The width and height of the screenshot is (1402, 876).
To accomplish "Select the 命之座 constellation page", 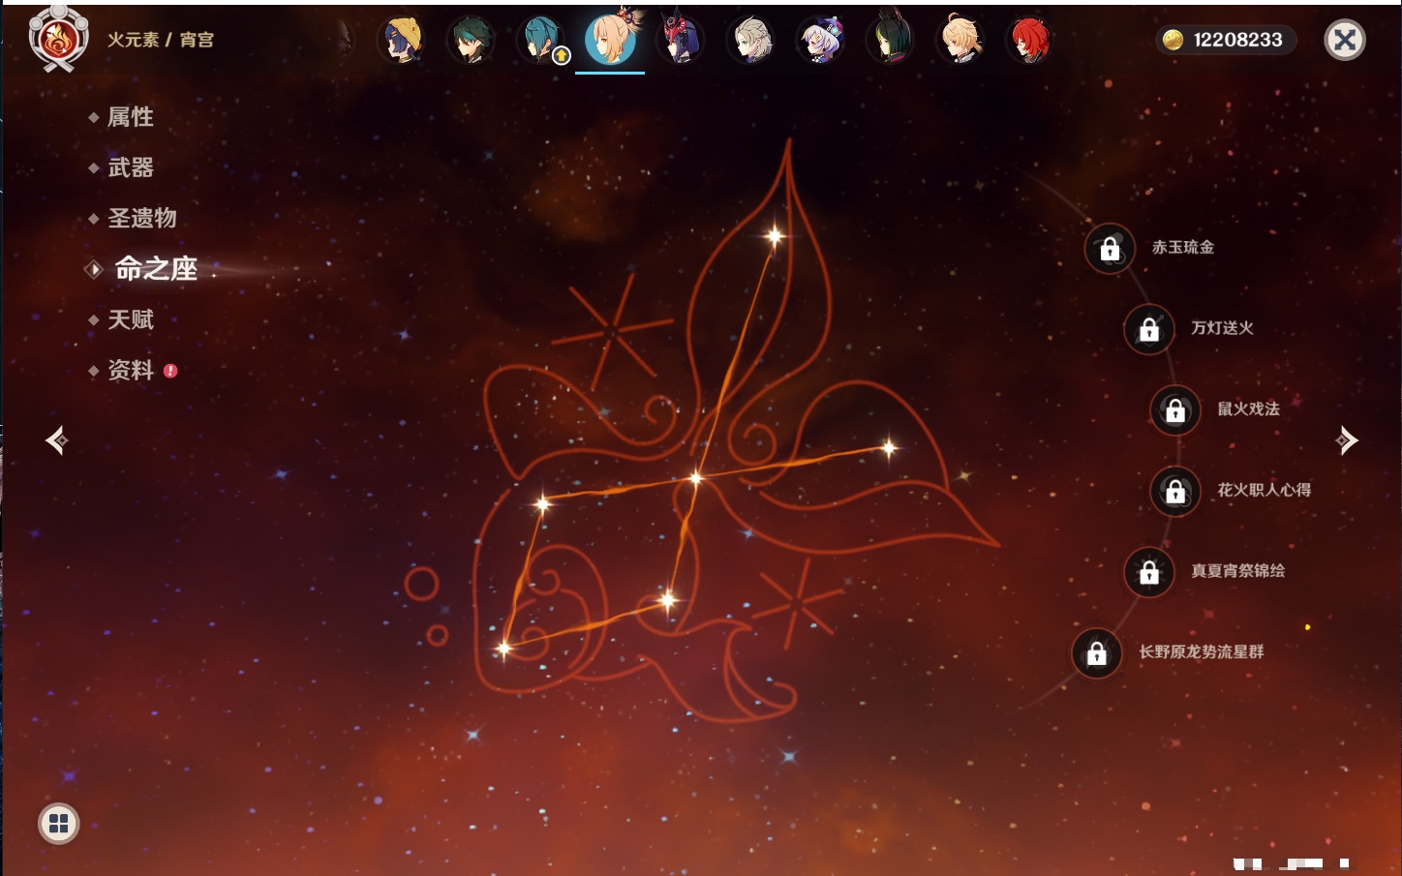I will (x=155, y=269).
